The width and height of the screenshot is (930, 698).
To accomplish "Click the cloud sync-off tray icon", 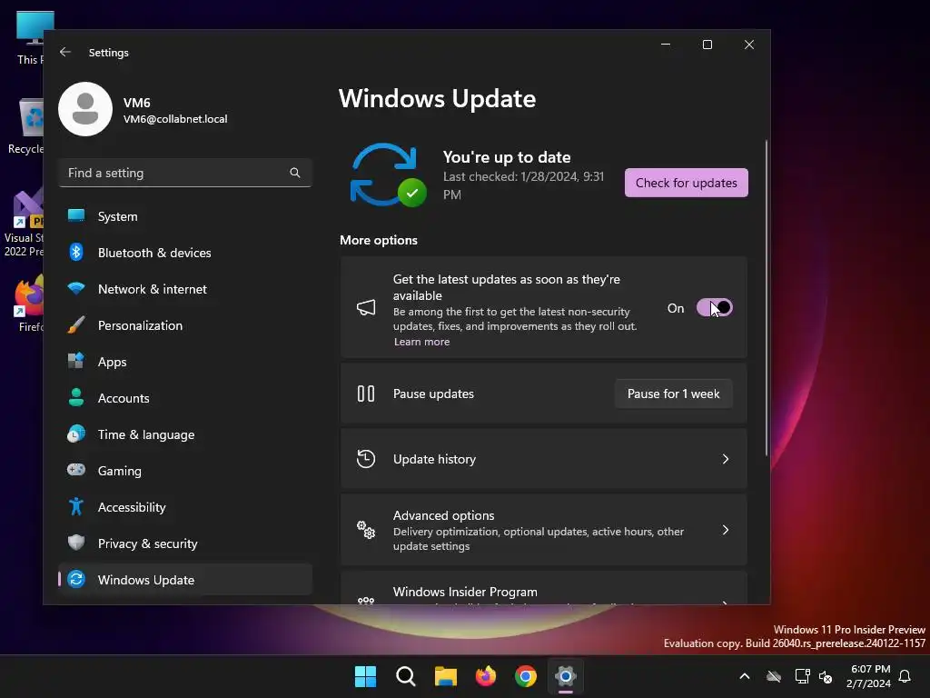I will (x=774, y=676).
